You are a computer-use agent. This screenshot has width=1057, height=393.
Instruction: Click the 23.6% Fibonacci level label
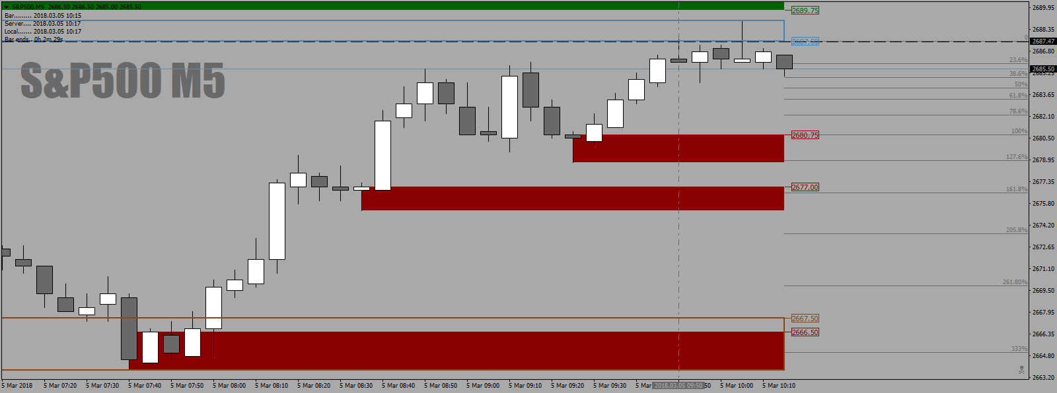(1018, 60)
